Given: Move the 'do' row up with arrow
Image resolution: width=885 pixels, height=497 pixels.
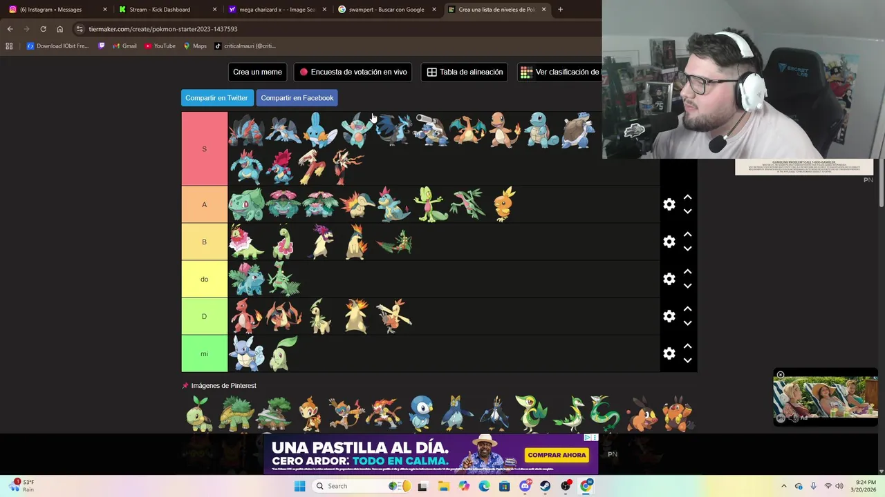Looking at the screenshot, I should [687, 272].
